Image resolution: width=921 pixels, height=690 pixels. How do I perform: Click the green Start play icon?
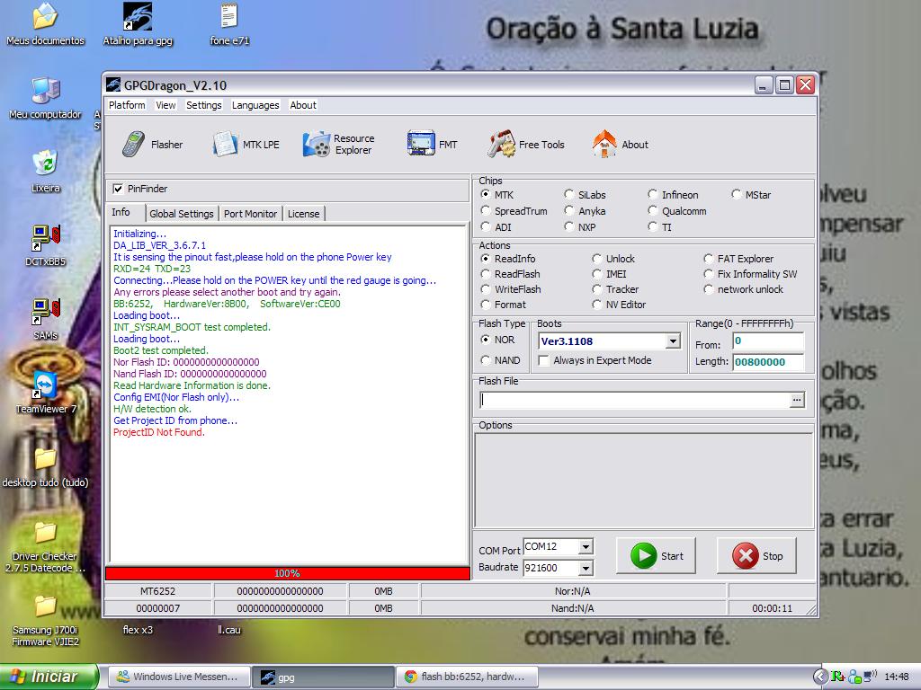tap(644, 555)
